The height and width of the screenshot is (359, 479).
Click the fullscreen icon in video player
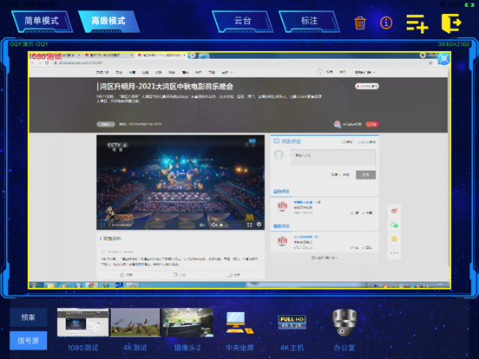(249, 225)
